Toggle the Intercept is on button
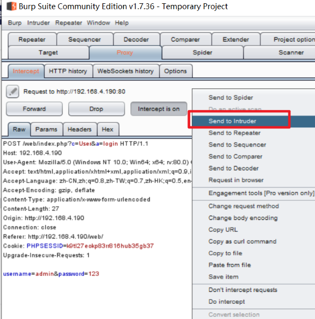 tap(159, 109)
